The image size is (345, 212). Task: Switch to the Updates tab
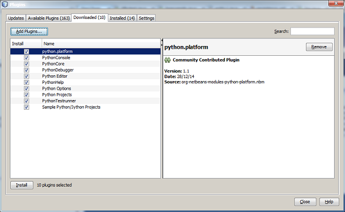tap(16, 18)
